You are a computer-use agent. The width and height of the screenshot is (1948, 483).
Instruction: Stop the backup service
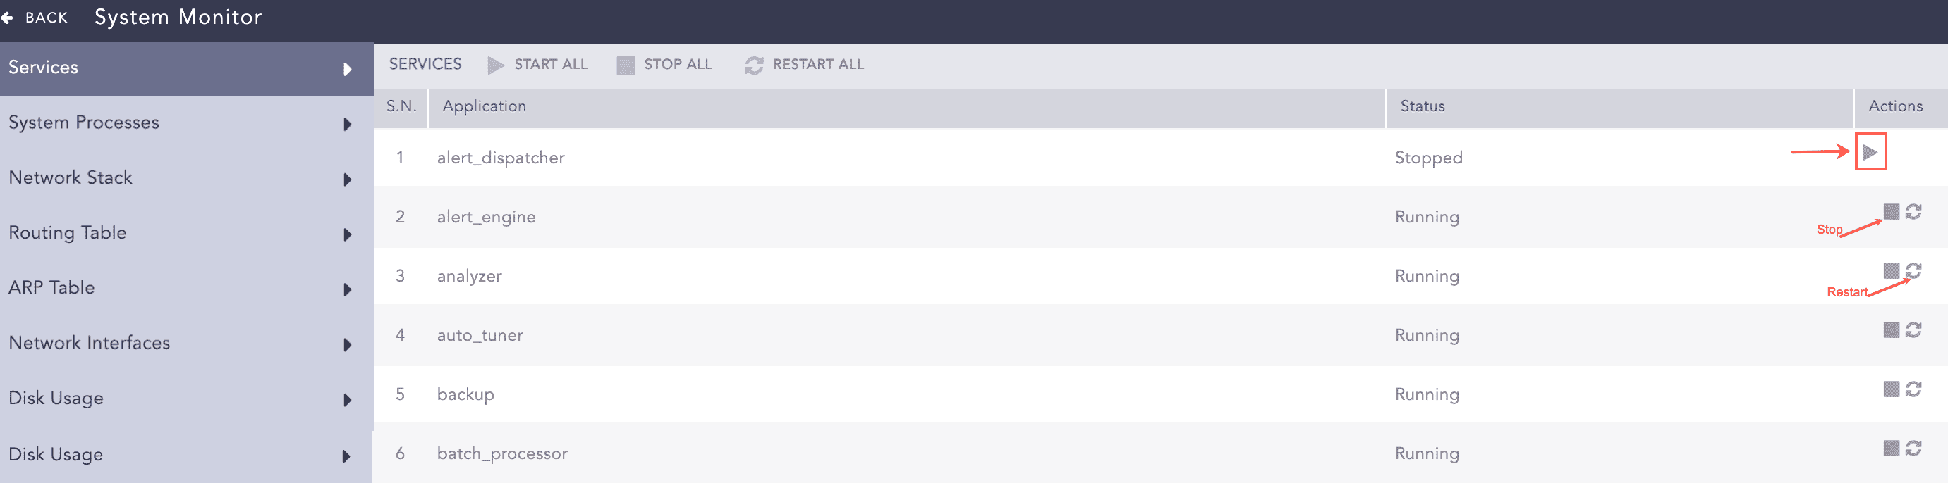tap(1891, 389)
